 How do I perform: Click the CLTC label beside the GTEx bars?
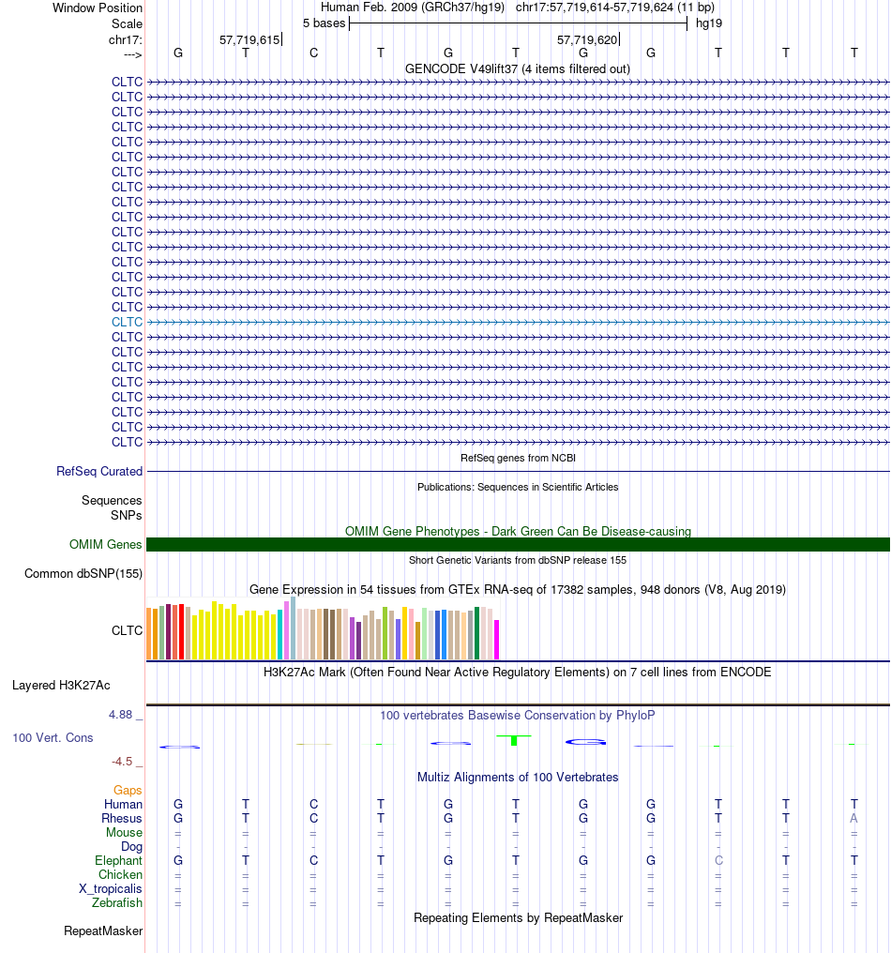(127, 631)
